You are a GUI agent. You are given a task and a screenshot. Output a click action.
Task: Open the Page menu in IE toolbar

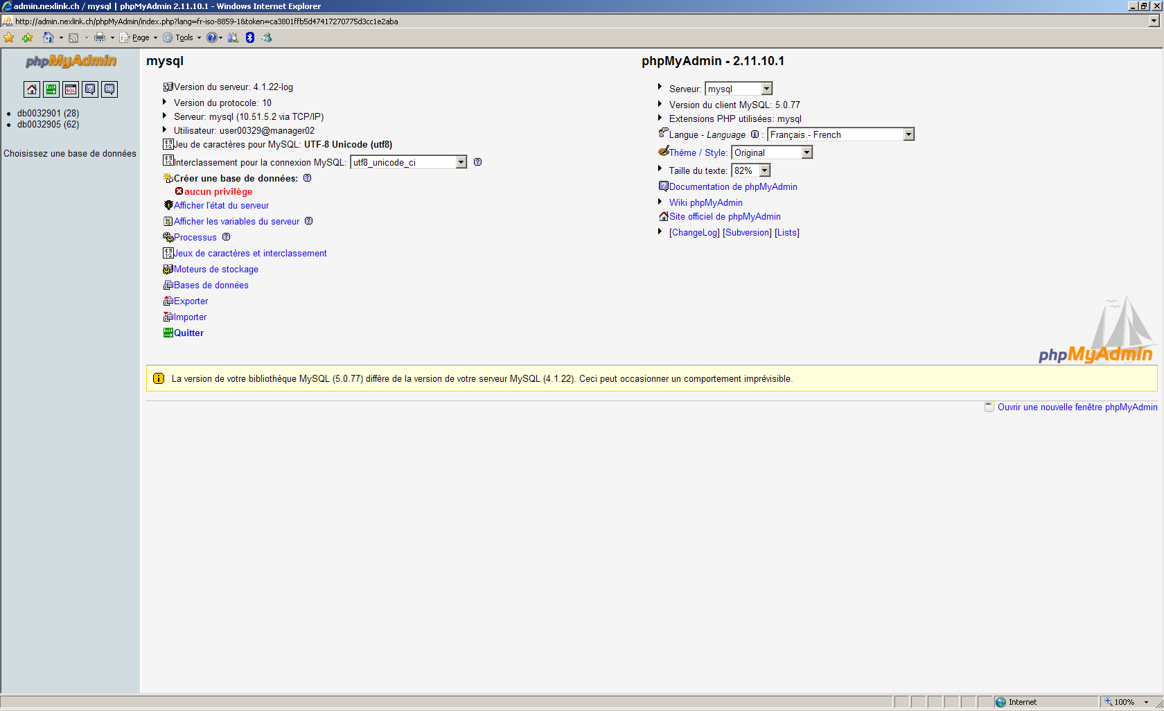coord(139,37)
